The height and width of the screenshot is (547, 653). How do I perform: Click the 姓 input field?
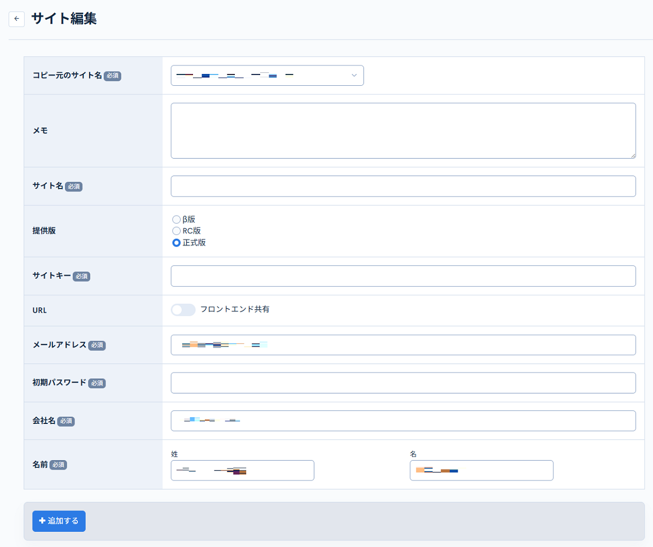242,470
